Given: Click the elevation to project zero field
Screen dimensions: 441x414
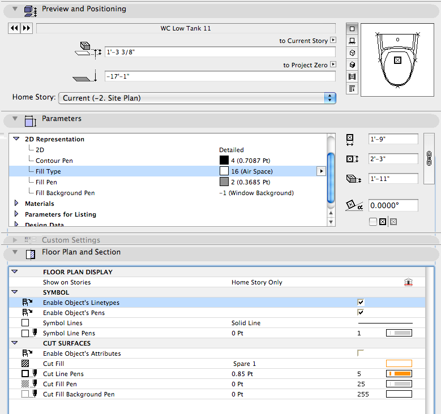Looking at the screenshot, I should click(x=220, y=76).
